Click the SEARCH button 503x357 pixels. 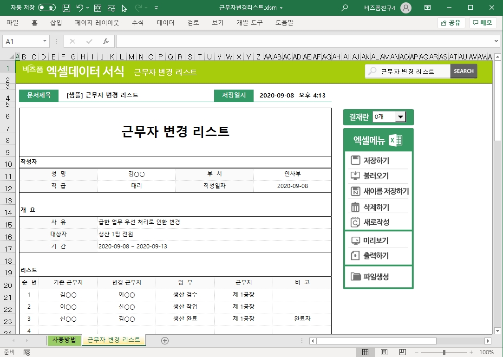464,71
